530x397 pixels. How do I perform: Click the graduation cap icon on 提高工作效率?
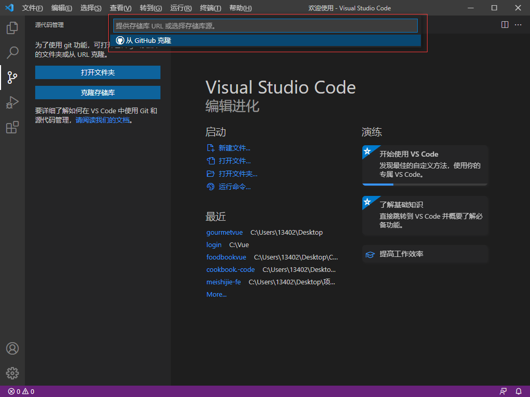370,254
